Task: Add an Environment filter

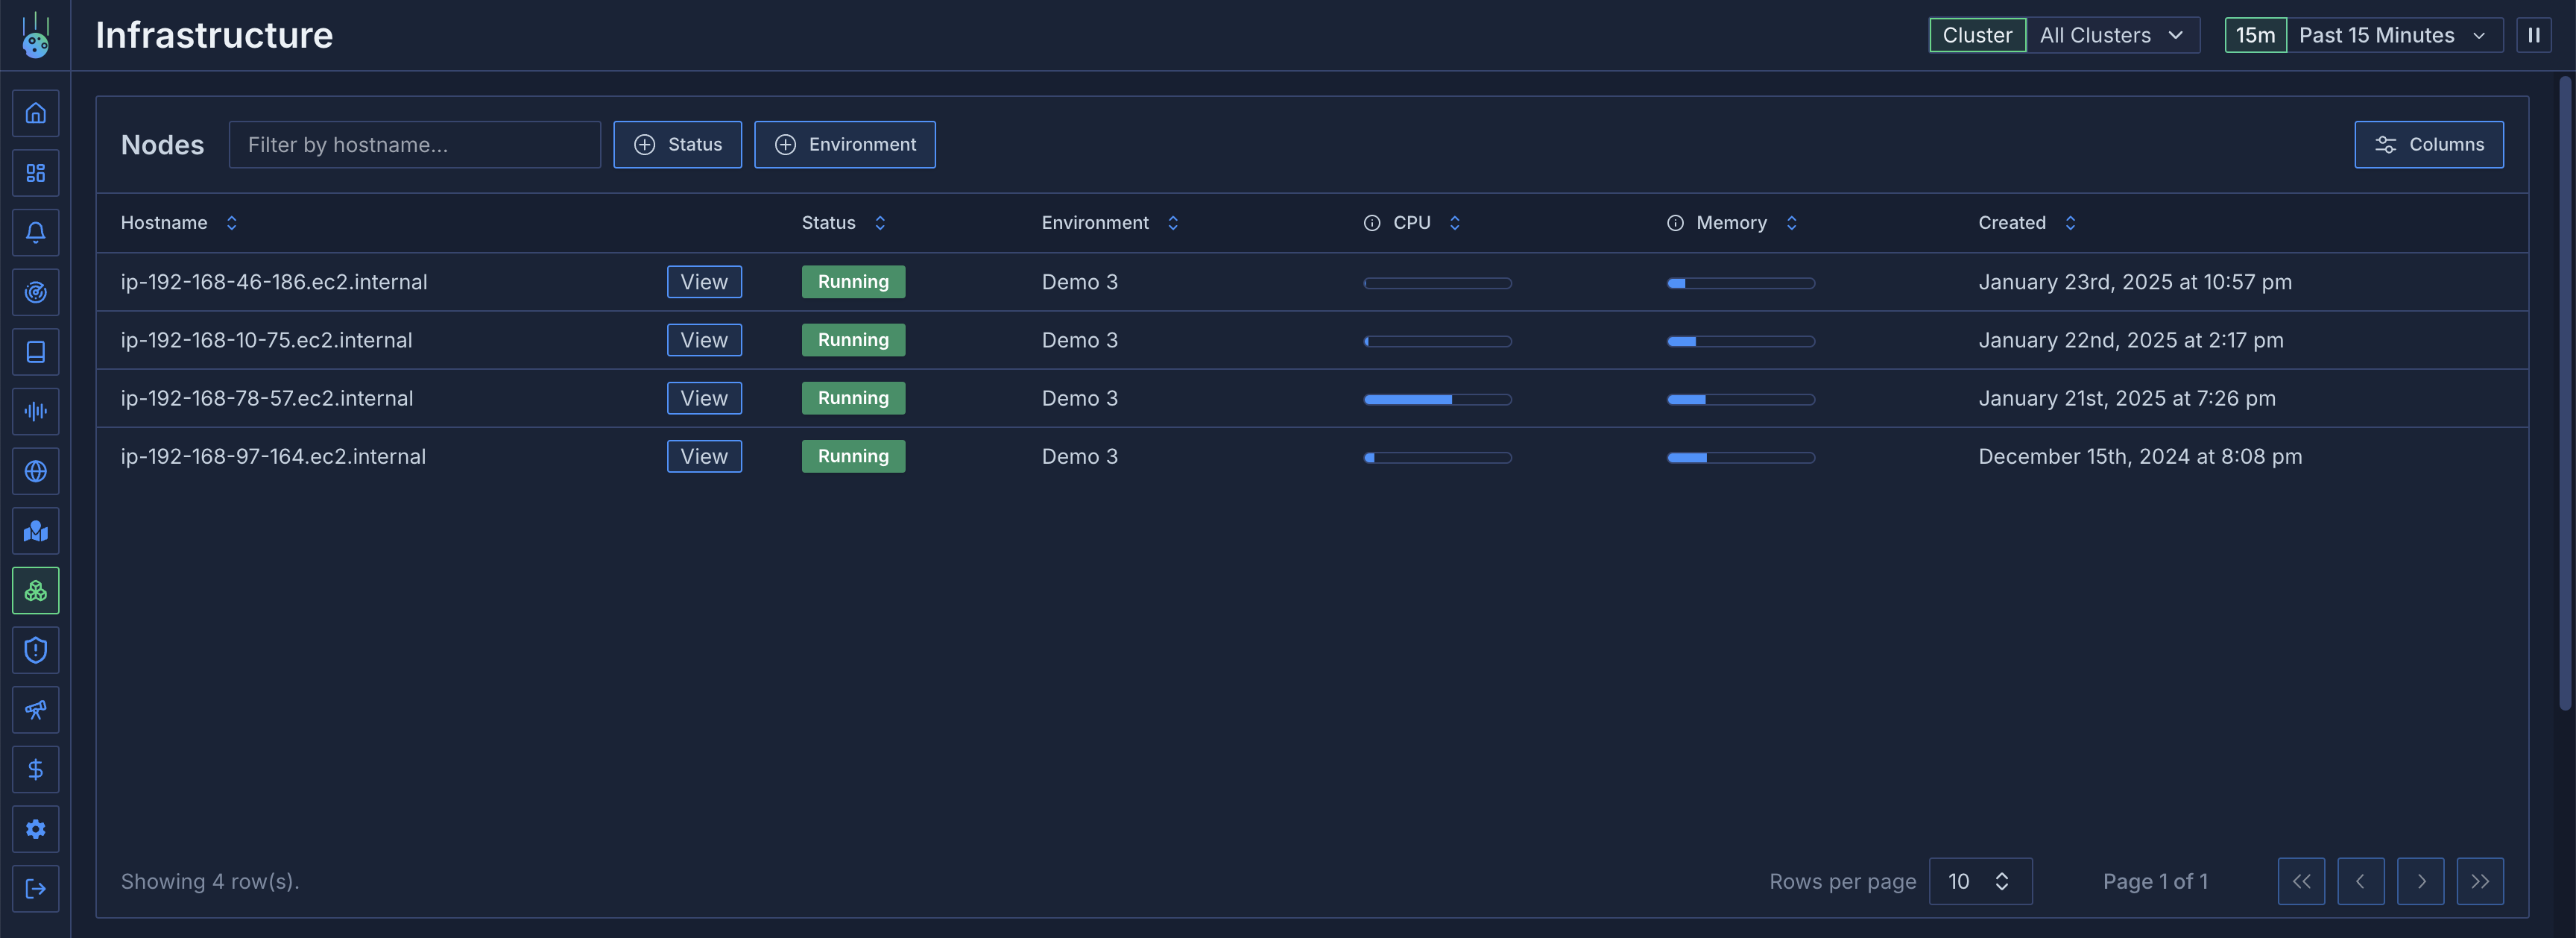Action: pos(844,145)
